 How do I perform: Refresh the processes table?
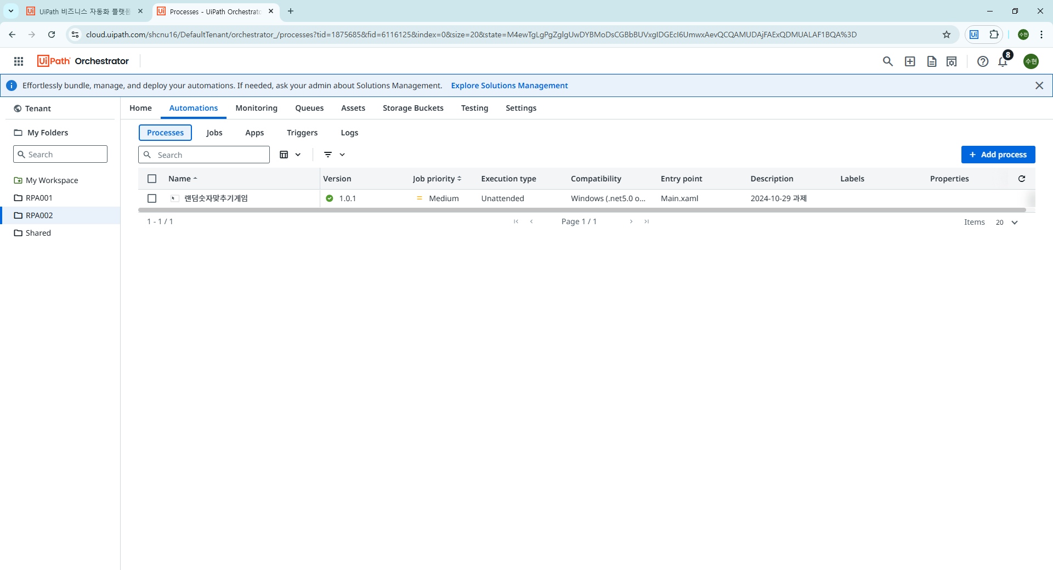pyautogui.click(x=1022, y=179)
